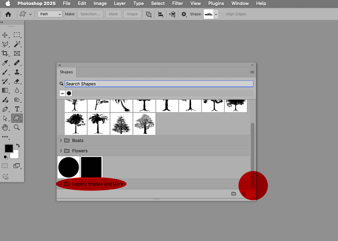Toggle Quick Mask mode
Screen dimensions: 338x241
point(5,166)
